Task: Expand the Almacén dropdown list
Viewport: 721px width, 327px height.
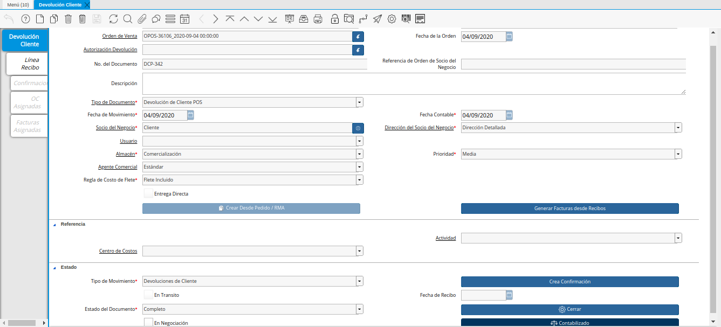Action: pyautogui.click(x=359, y=154)
